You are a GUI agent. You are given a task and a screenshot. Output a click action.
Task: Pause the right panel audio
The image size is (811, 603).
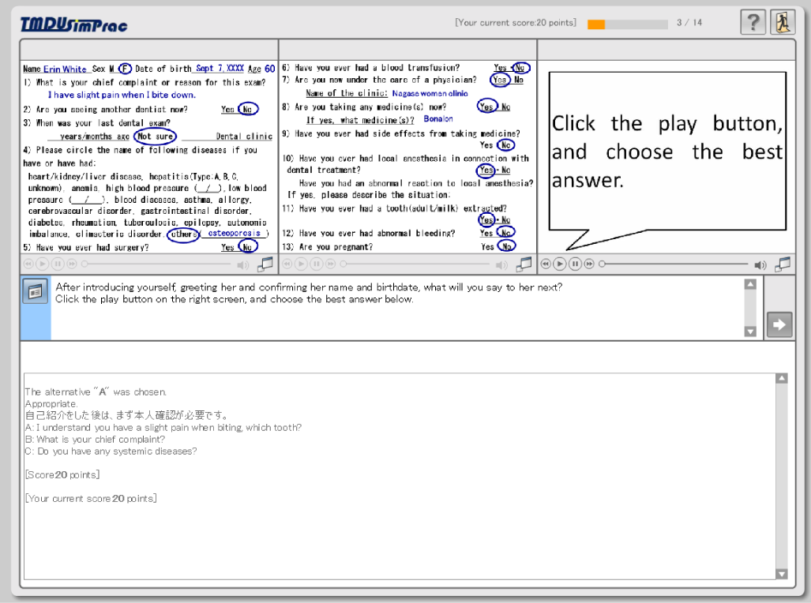click(x=575, y=264)
